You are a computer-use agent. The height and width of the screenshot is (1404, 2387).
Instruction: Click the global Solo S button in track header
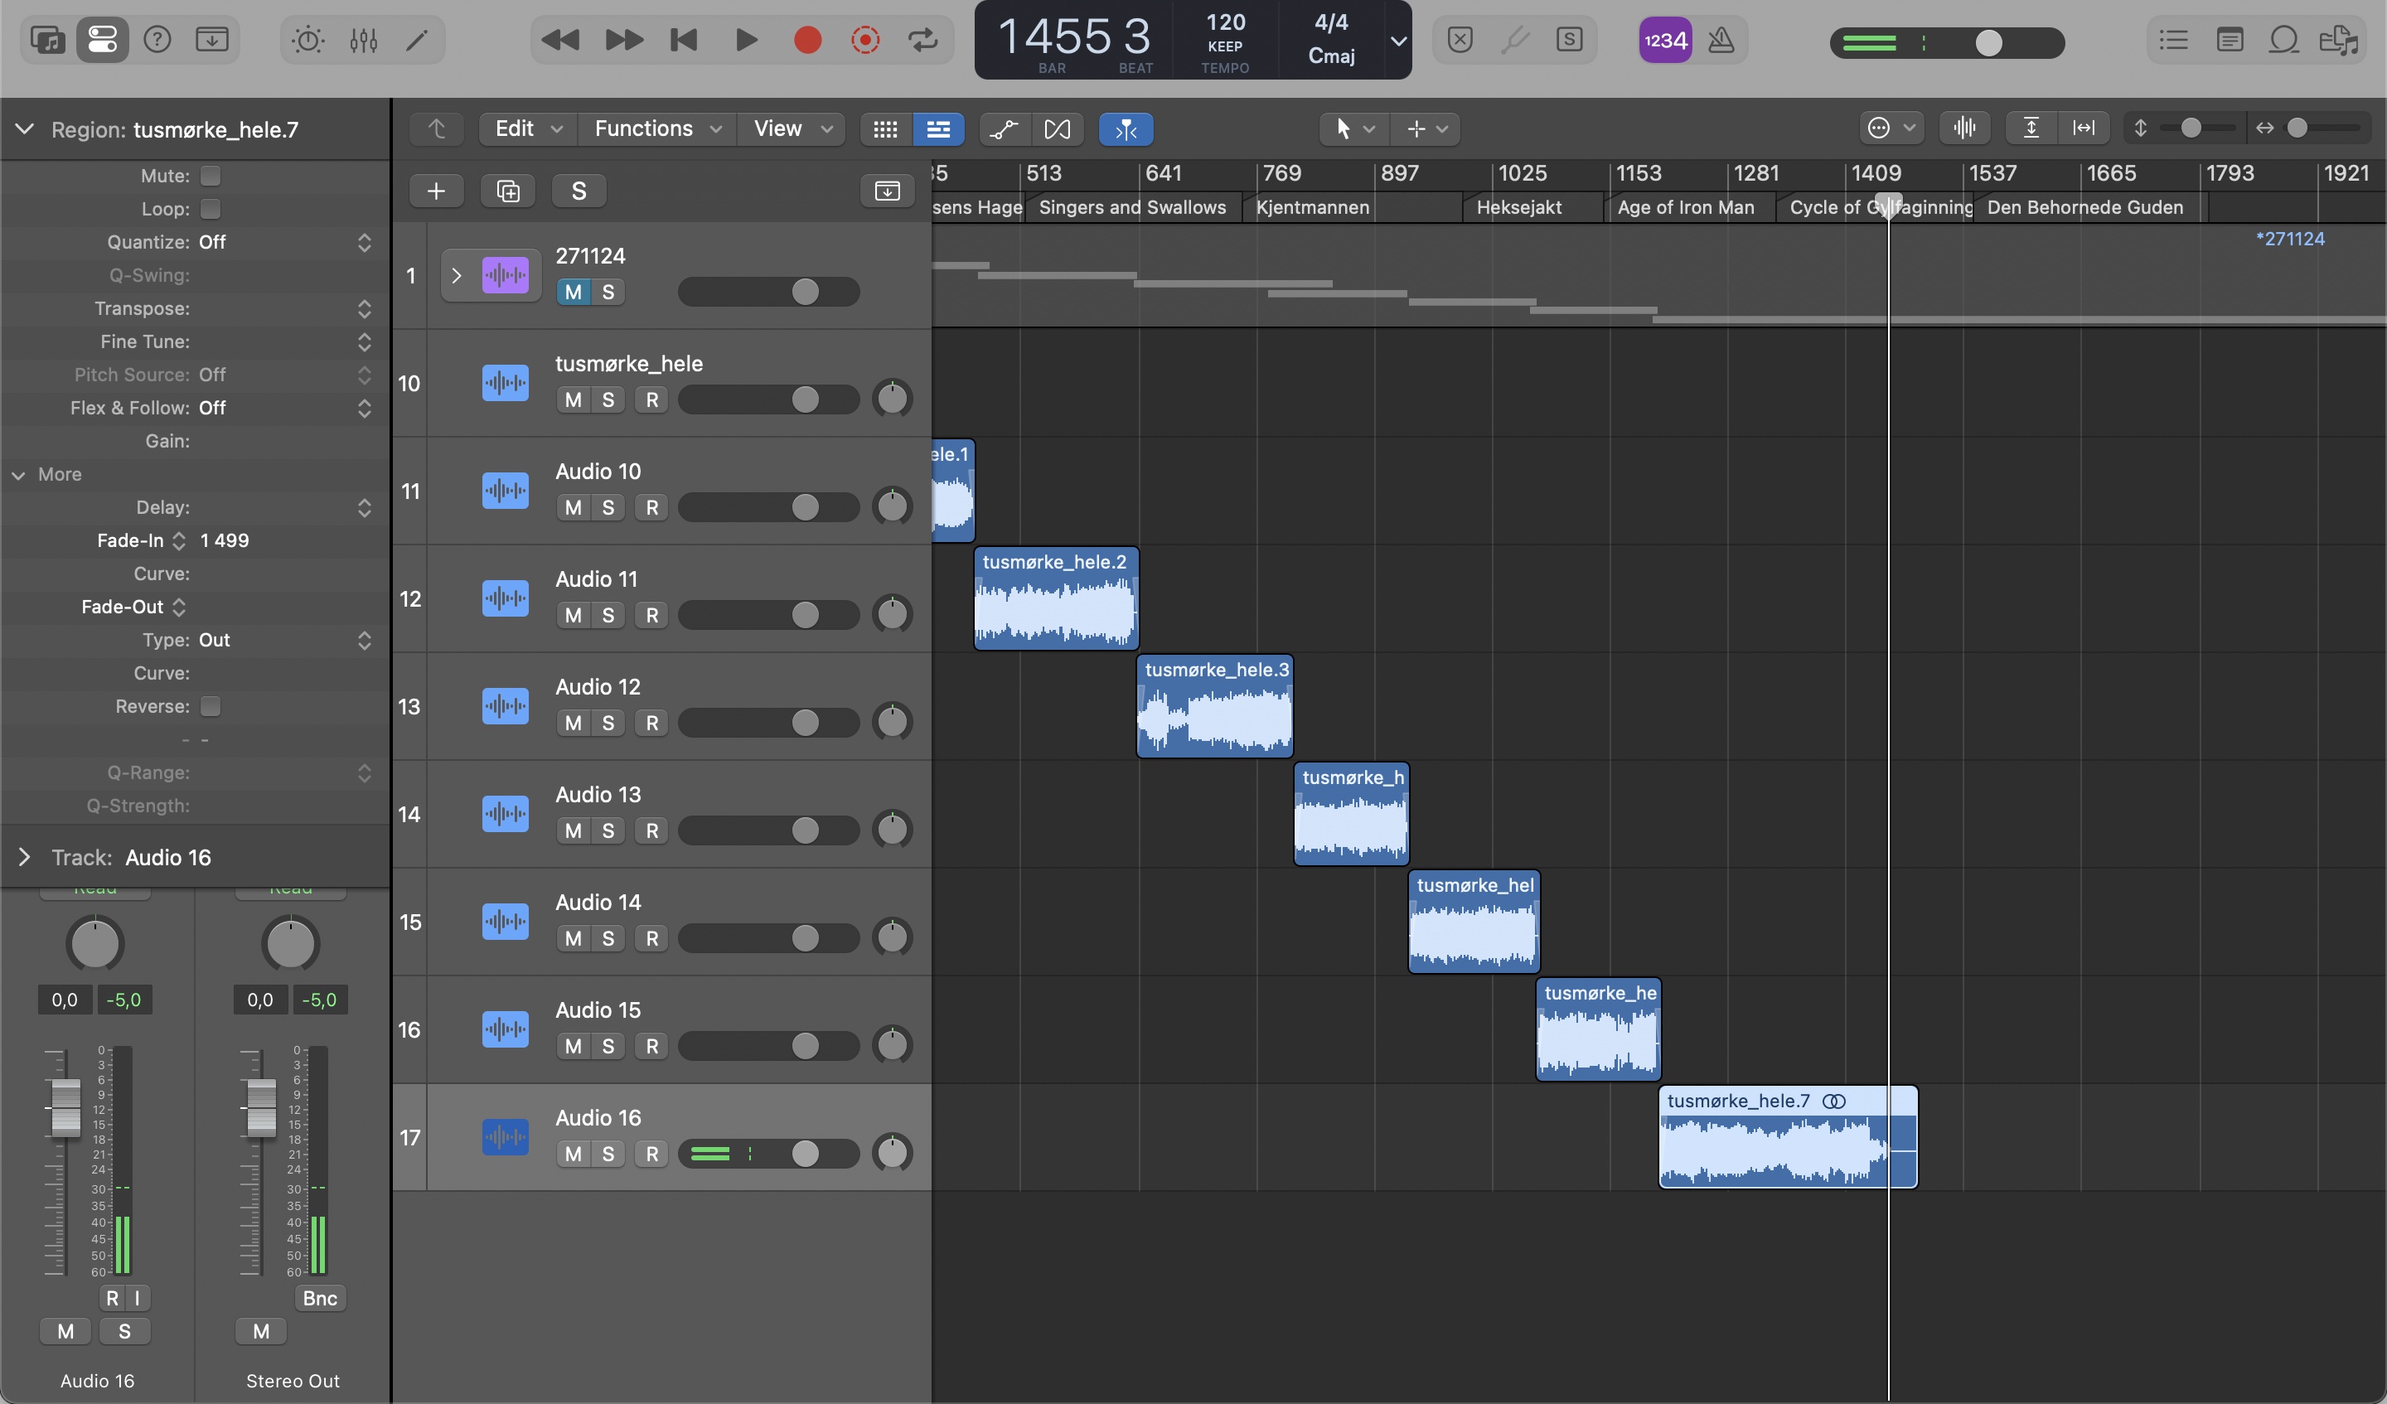coord(579,191)
